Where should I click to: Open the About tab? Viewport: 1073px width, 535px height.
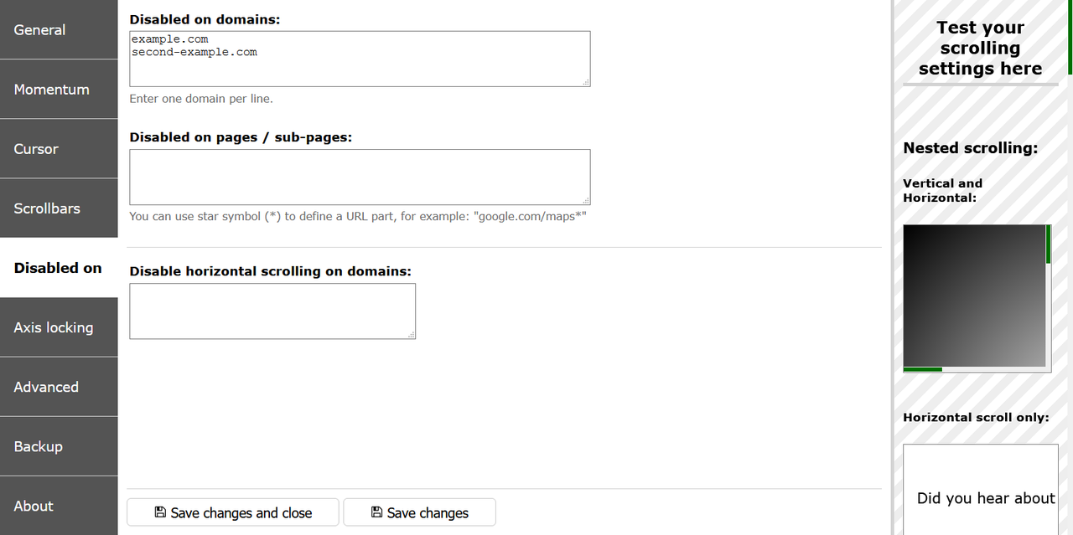click(59, 506)
